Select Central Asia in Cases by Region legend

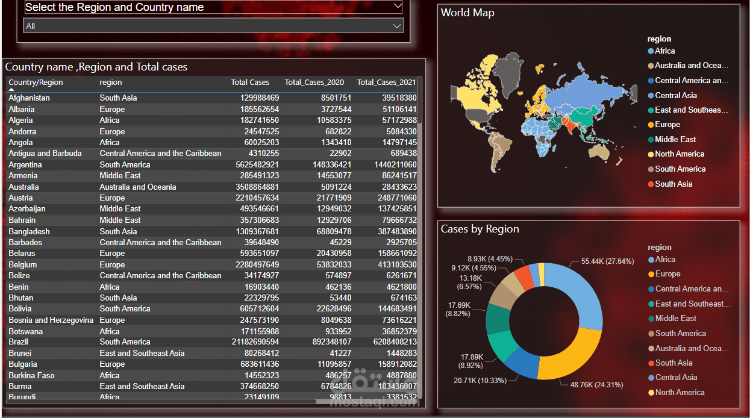coord(672,378)
